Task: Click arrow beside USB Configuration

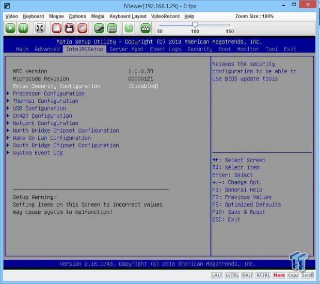Action: [x=8, y=108]
